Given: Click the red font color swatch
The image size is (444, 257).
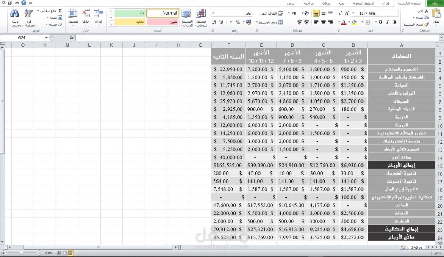Looking at the screenshot, I should tap(344, 22).
